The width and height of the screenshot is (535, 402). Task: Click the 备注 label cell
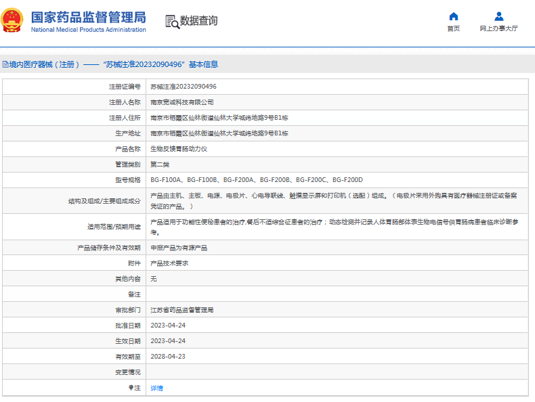point(74,294)
